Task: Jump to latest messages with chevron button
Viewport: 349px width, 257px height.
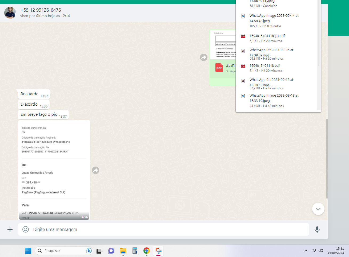Action: pyautogui.click(x=318, y=209)
